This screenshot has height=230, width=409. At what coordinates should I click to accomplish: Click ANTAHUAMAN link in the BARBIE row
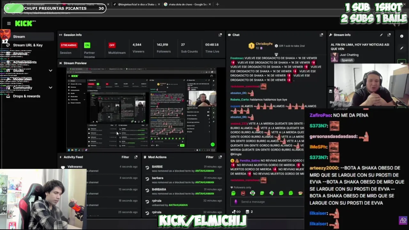click(204, 171)
